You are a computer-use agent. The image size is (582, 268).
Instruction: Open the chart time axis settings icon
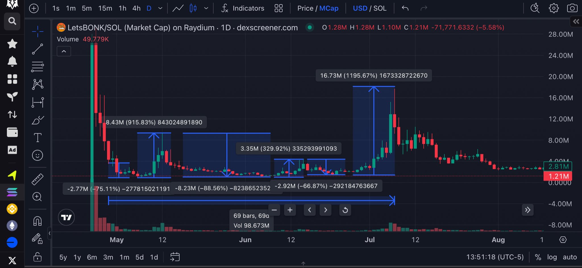[563, 240]
